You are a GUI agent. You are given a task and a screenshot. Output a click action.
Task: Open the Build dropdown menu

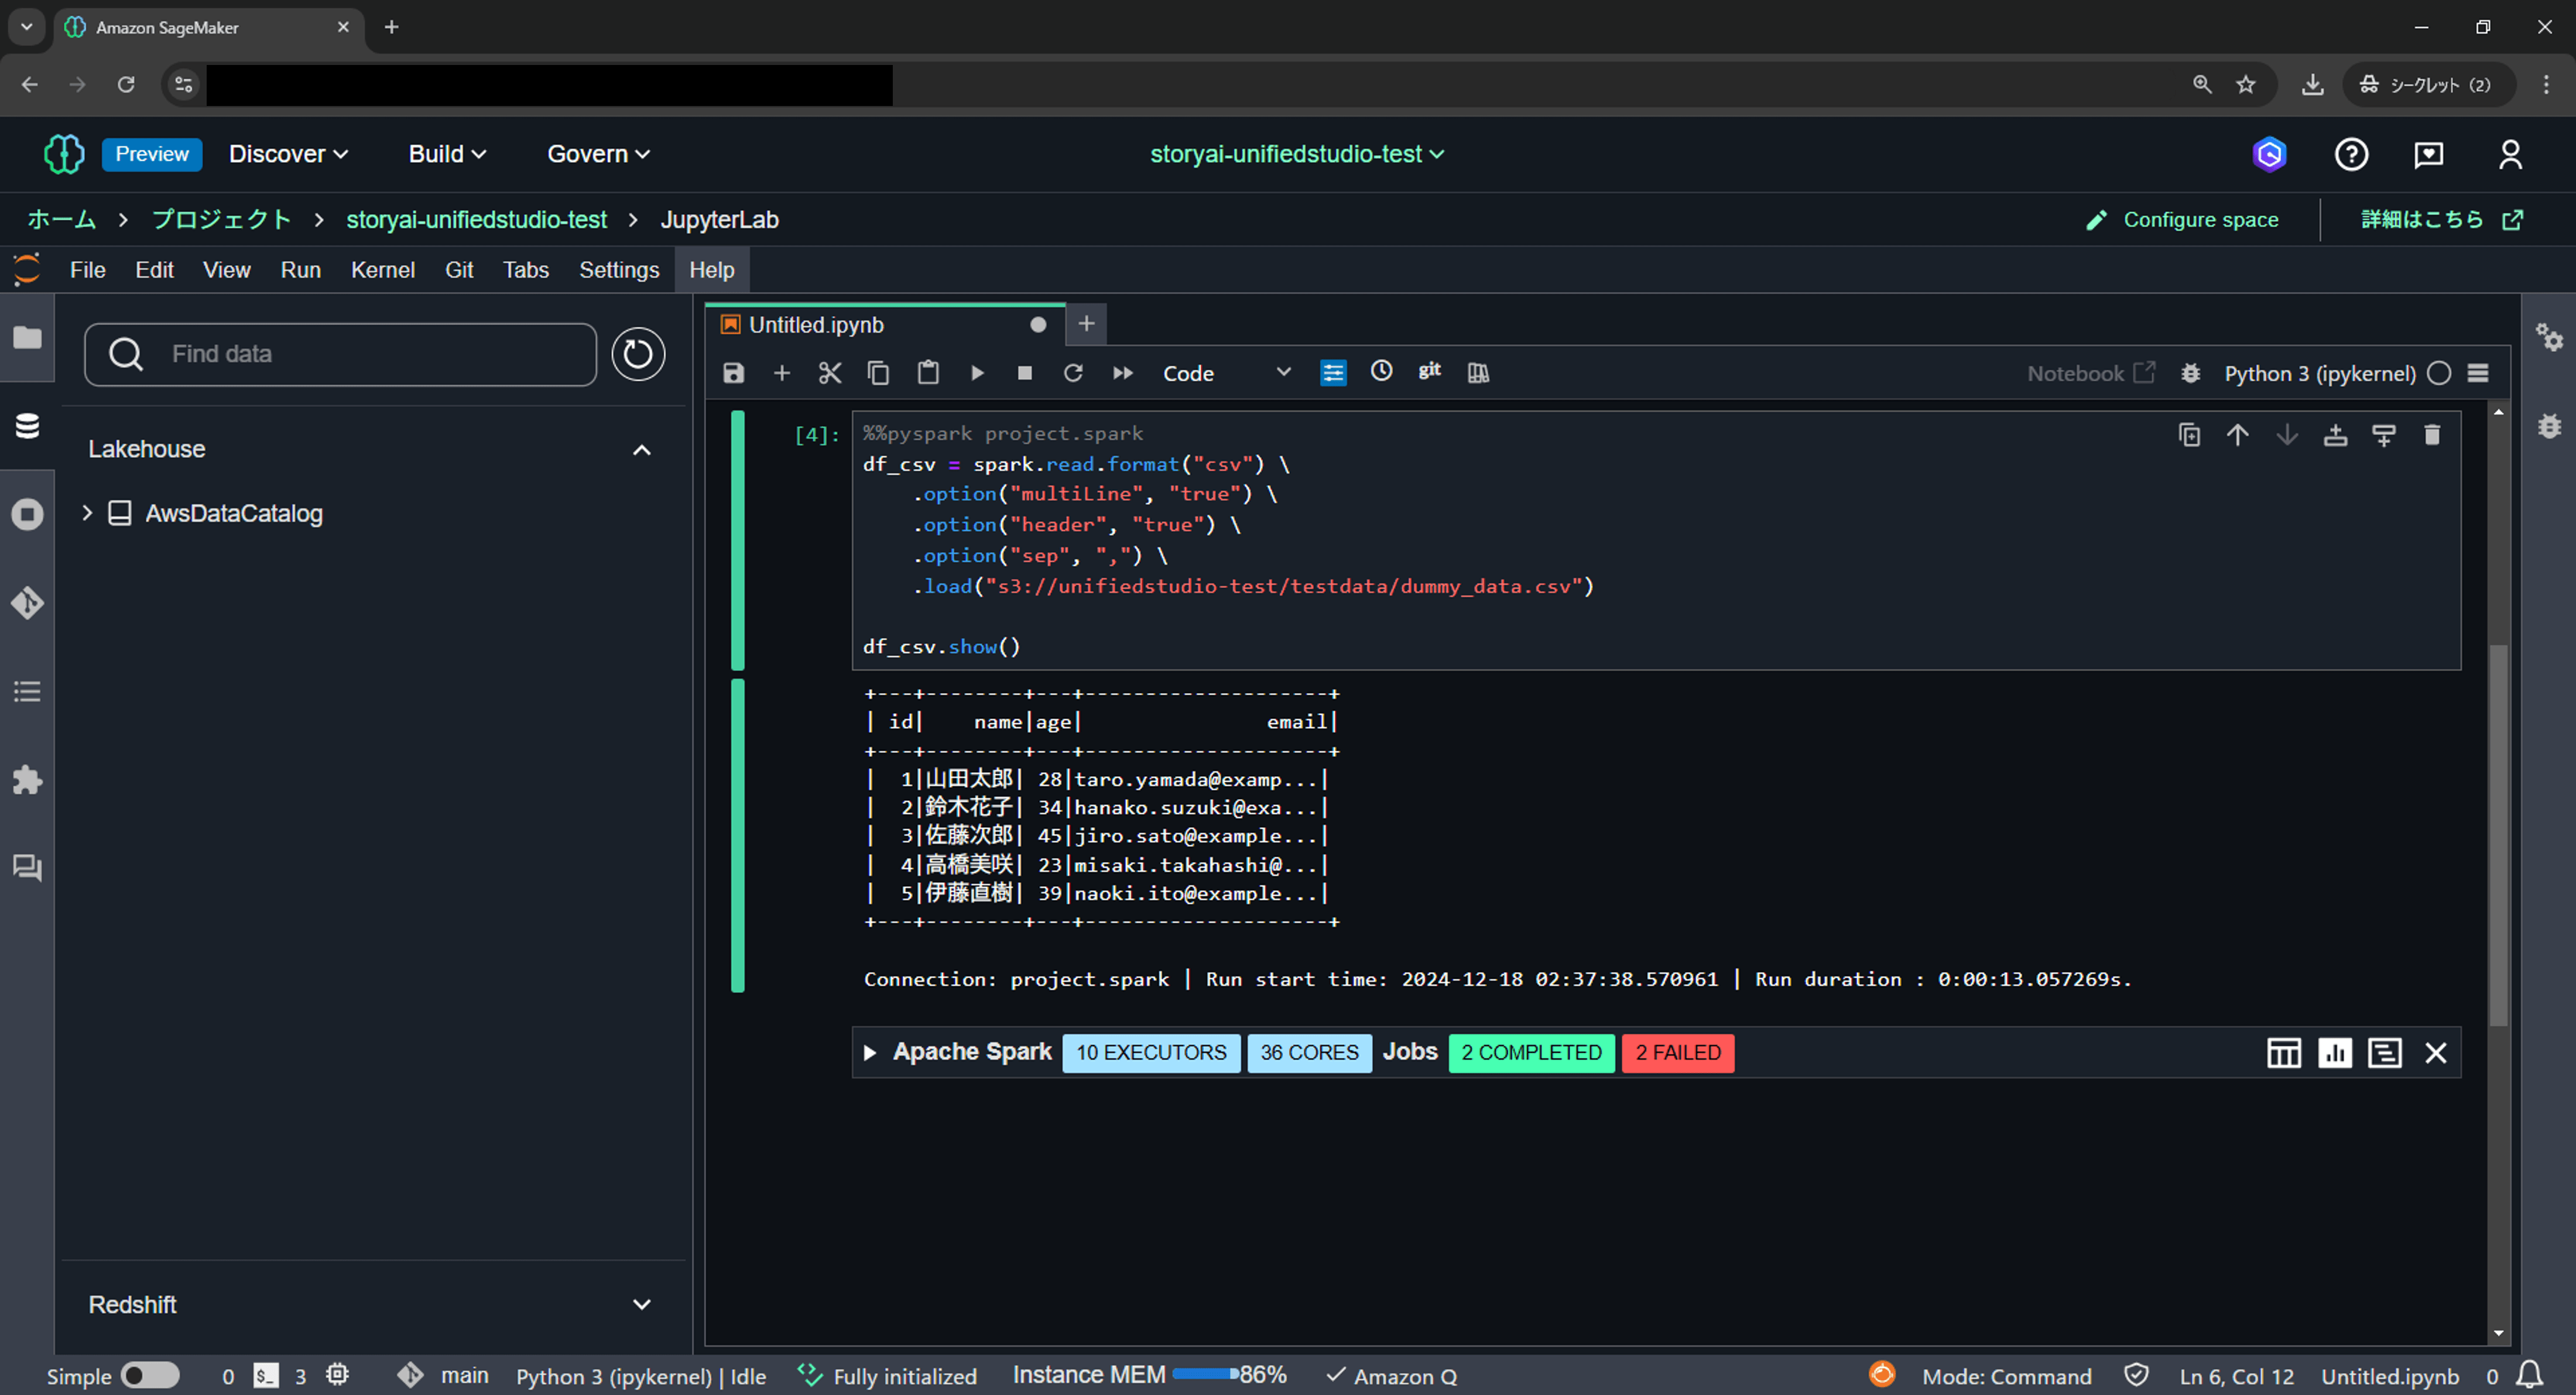click(x=447, y=154)
